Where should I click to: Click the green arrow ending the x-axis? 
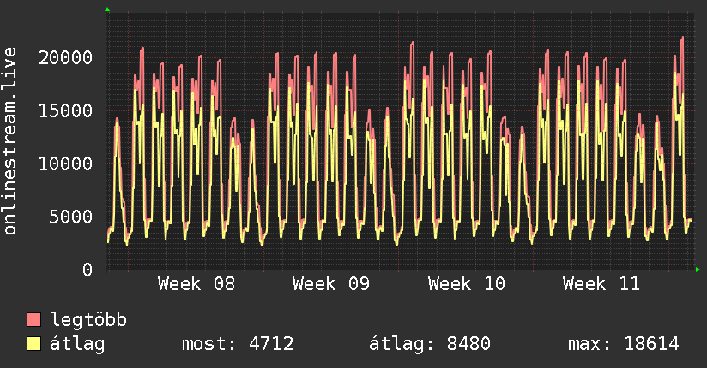[698, 270]
